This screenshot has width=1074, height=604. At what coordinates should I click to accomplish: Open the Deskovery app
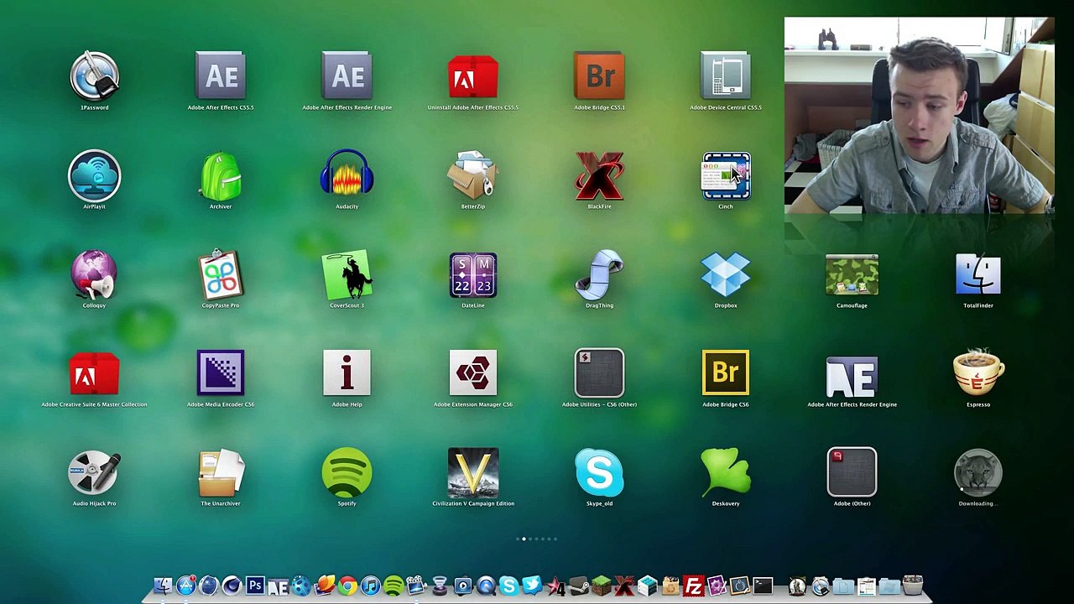[x=726, y=473]
